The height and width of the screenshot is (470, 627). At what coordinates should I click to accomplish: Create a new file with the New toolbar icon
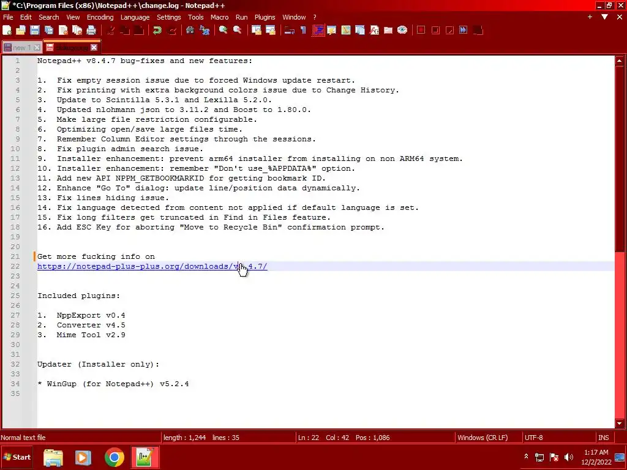[x=7, y=30]
